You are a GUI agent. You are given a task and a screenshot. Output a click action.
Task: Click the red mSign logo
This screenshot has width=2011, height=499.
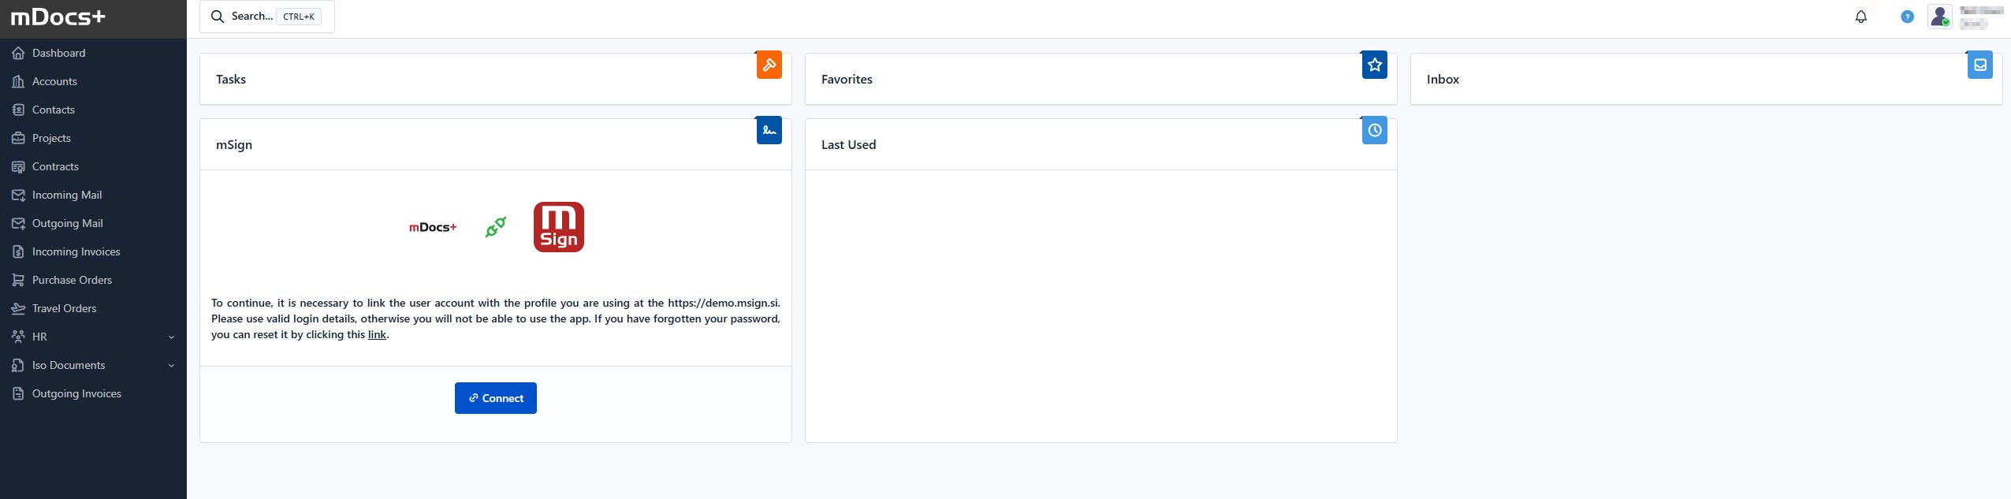559,227
